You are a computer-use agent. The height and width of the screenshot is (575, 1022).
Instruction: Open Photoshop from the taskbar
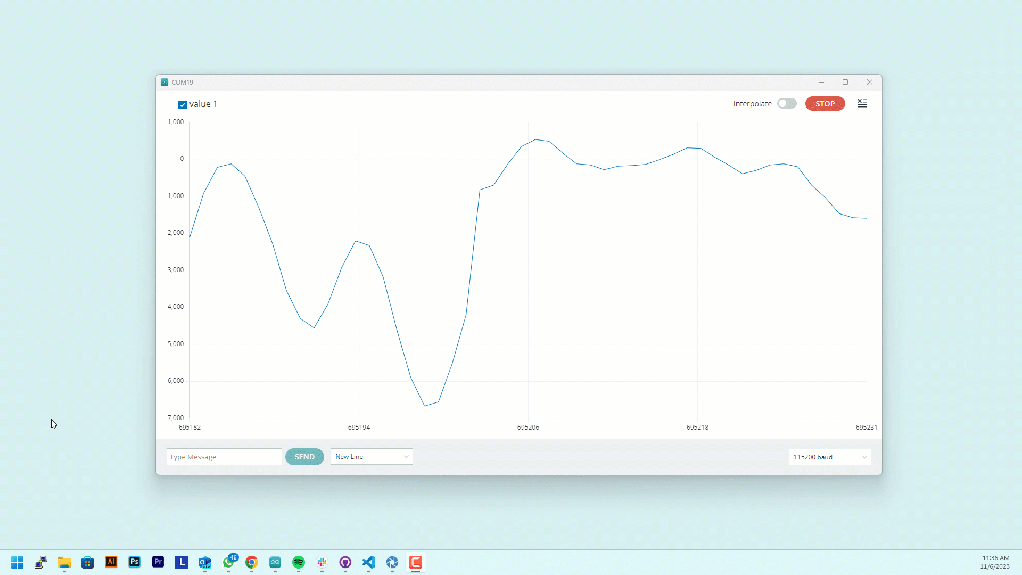click(x=134, y=563)
